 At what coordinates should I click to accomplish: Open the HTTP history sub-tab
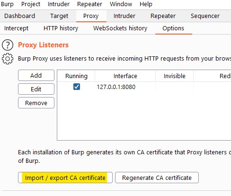61,28
